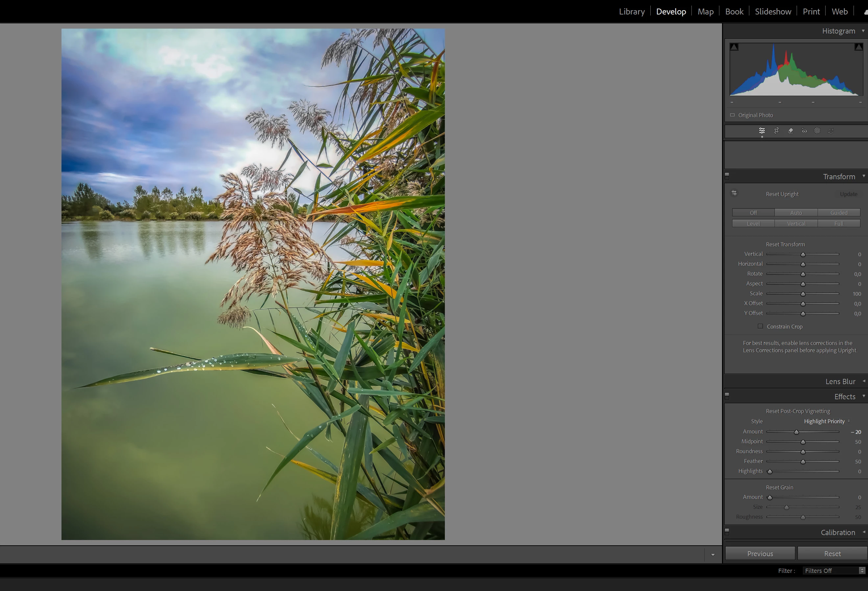Open the Filters Off dropdown
868x591 pixels.
pos(833,571)
